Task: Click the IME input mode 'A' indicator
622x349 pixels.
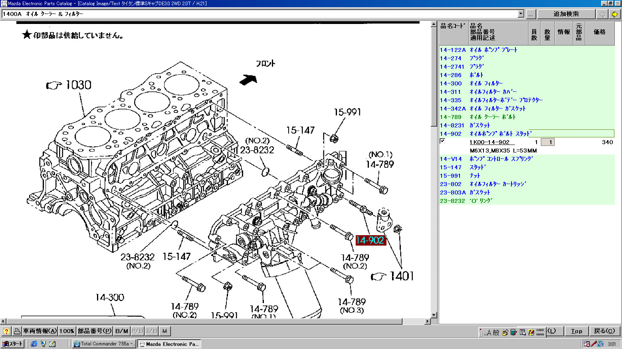Action: (x=489, y=332)
